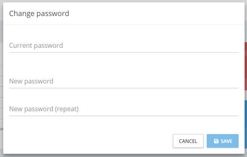Click the Current password placeholder text

point(36,46)
